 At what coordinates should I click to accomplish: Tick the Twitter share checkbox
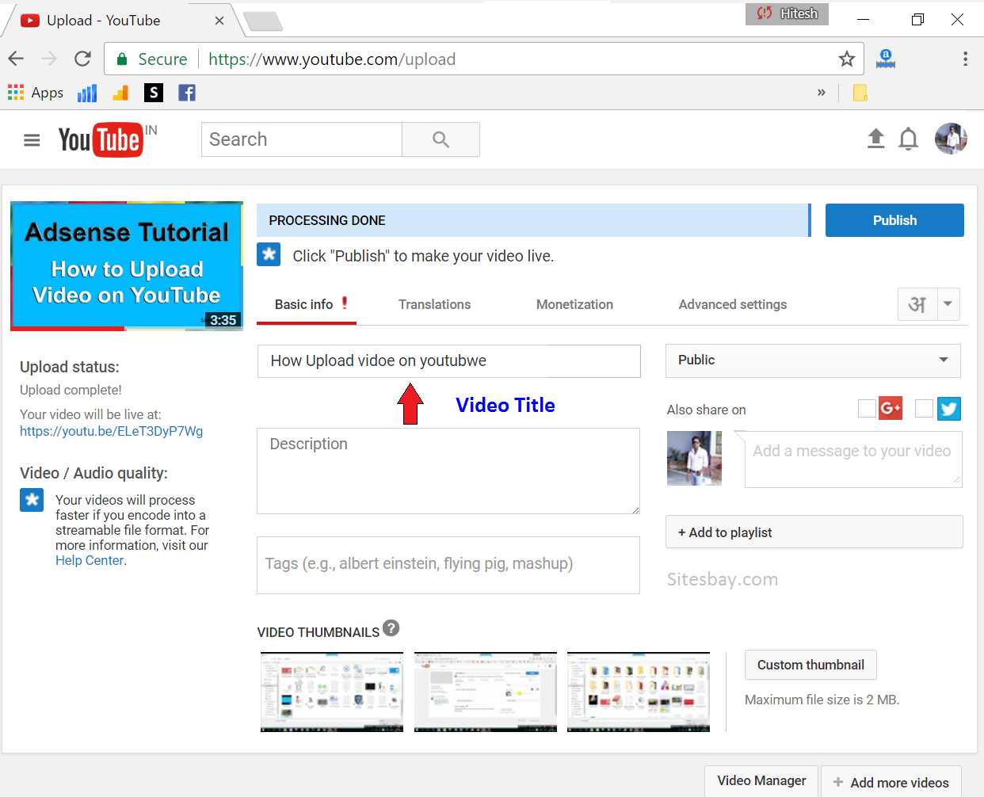924,408
